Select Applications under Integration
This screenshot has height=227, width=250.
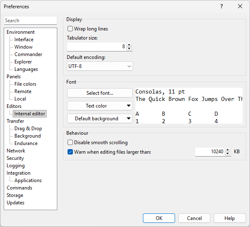click(28, 180)
